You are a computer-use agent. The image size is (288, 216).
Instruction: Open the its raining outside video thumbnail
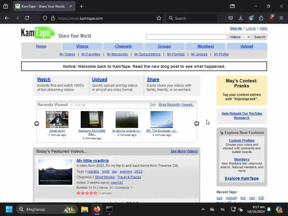click(127, 119)
